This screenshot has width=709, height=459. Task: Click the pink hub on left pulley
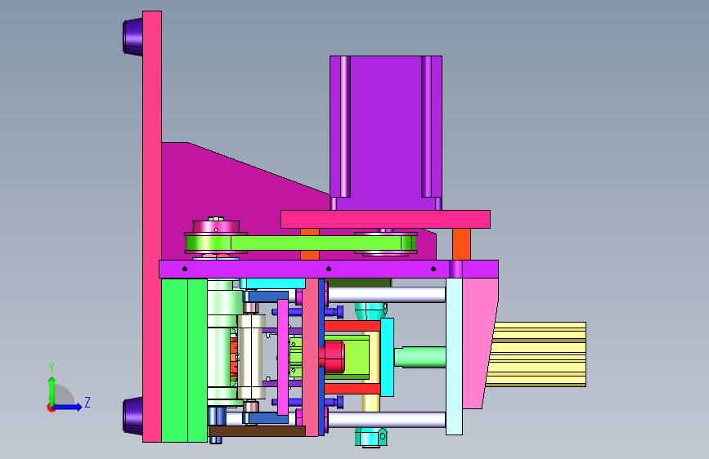216,225
